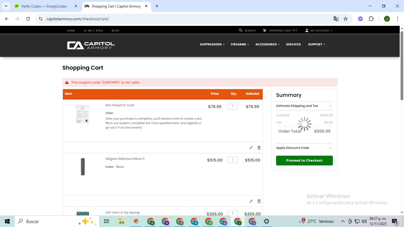404x227 pixels.
Task: Open Task View on the taskbar
Action: click(x=107, y=221)
